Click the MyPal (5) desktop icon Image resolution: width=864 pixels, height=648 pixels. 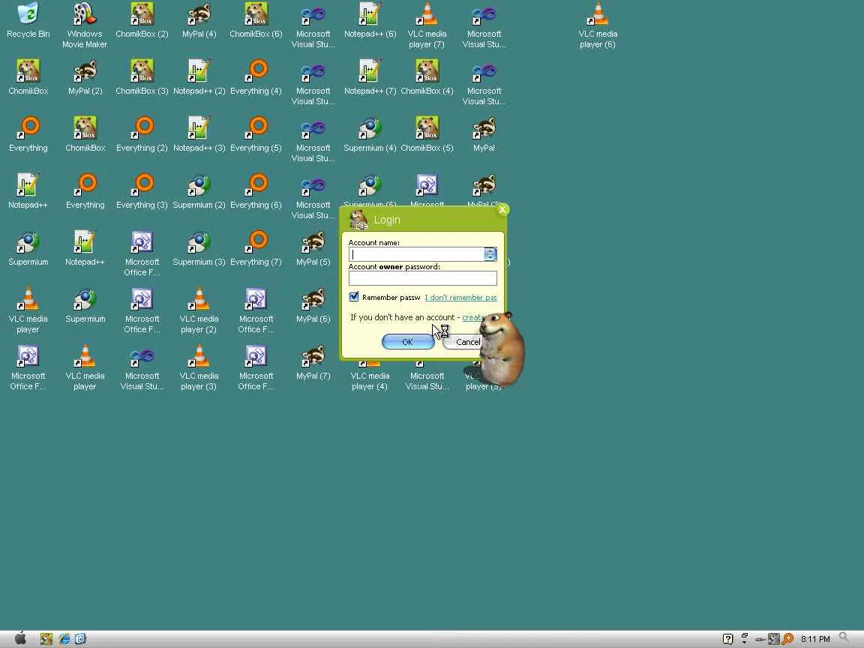(x=313, y=249)
